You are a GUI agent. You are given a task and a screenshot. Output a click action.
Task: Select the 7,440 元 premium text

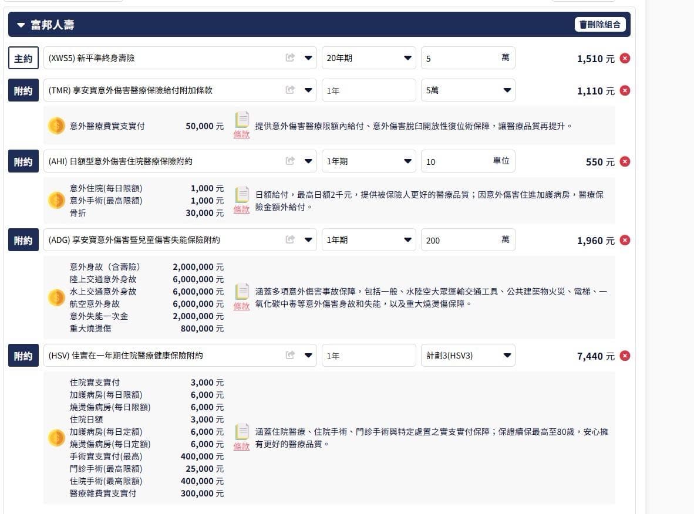(596, 357)
